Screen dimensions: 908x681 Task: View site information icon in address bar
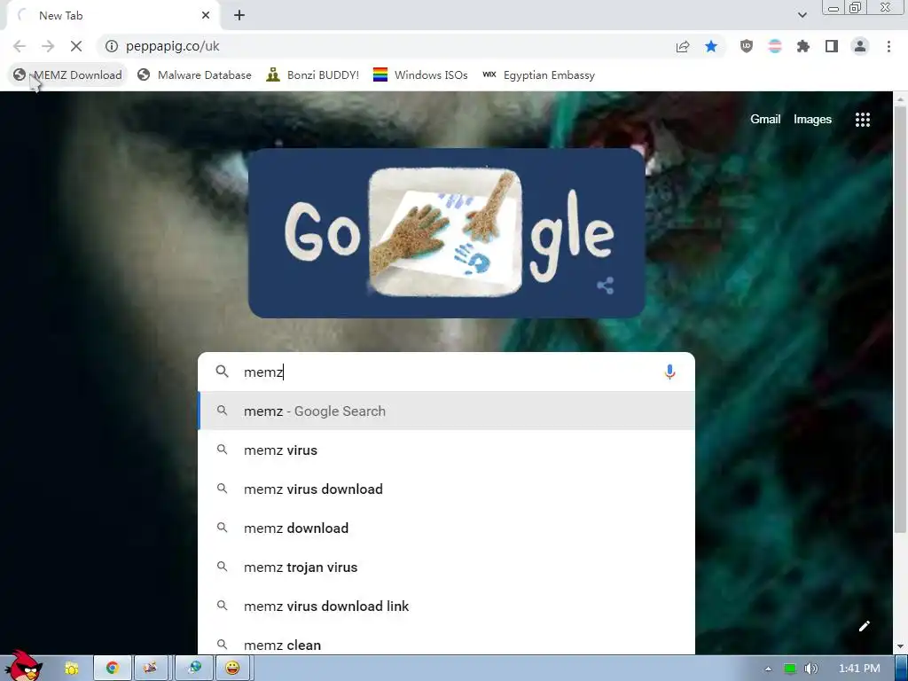coord(112,46)
